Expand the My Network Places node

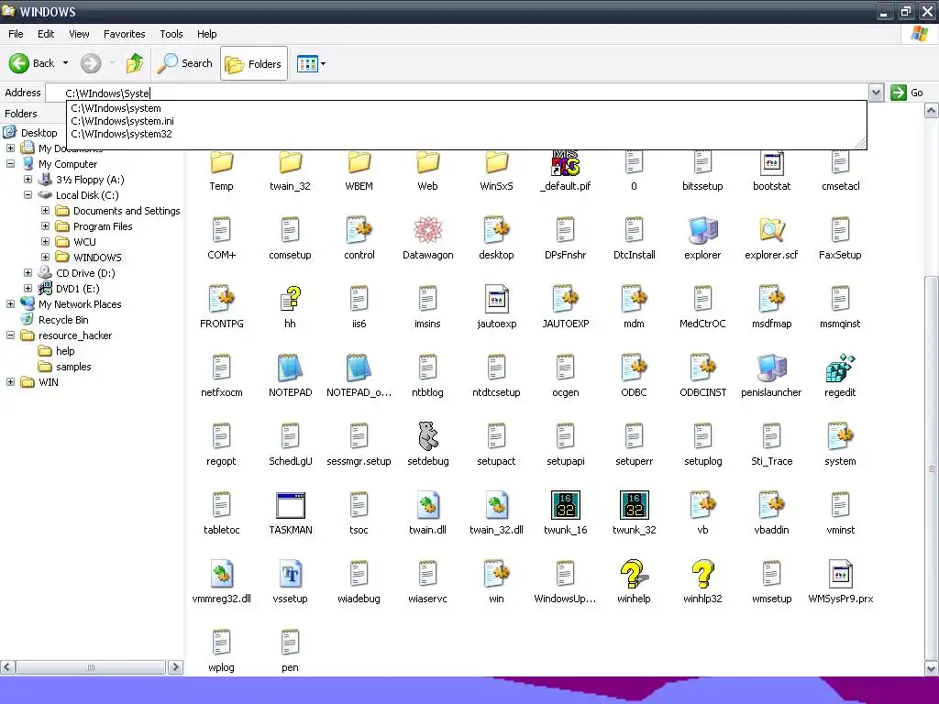coord(10,303)
